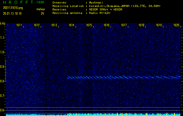Click the 0.6 kHz axis label
This screenshot has height=116, width=183.
coord(3,110)
